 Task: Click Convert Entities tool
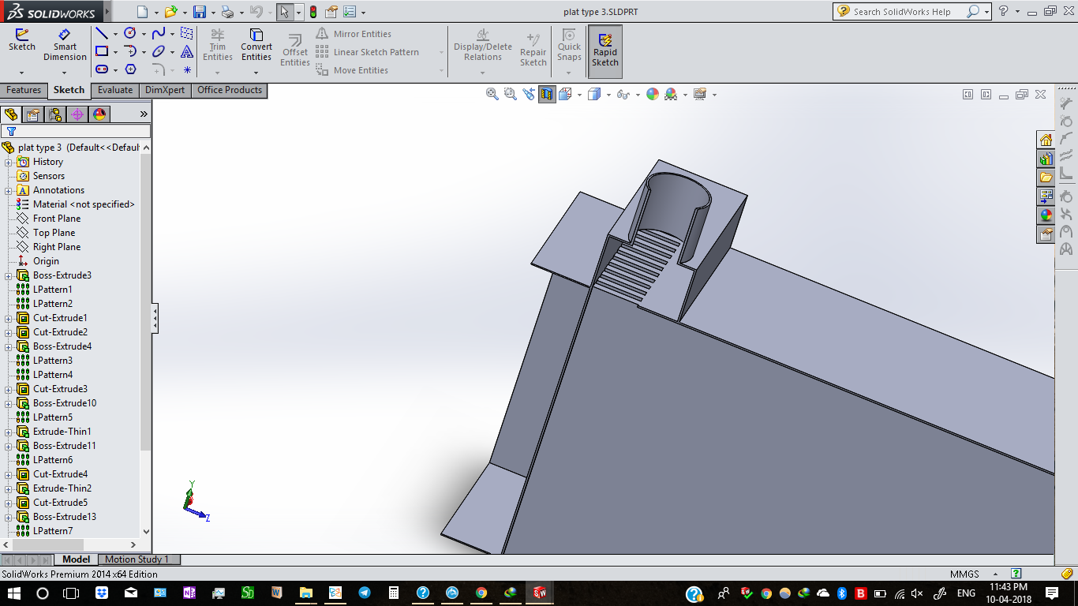click(256, 45)
